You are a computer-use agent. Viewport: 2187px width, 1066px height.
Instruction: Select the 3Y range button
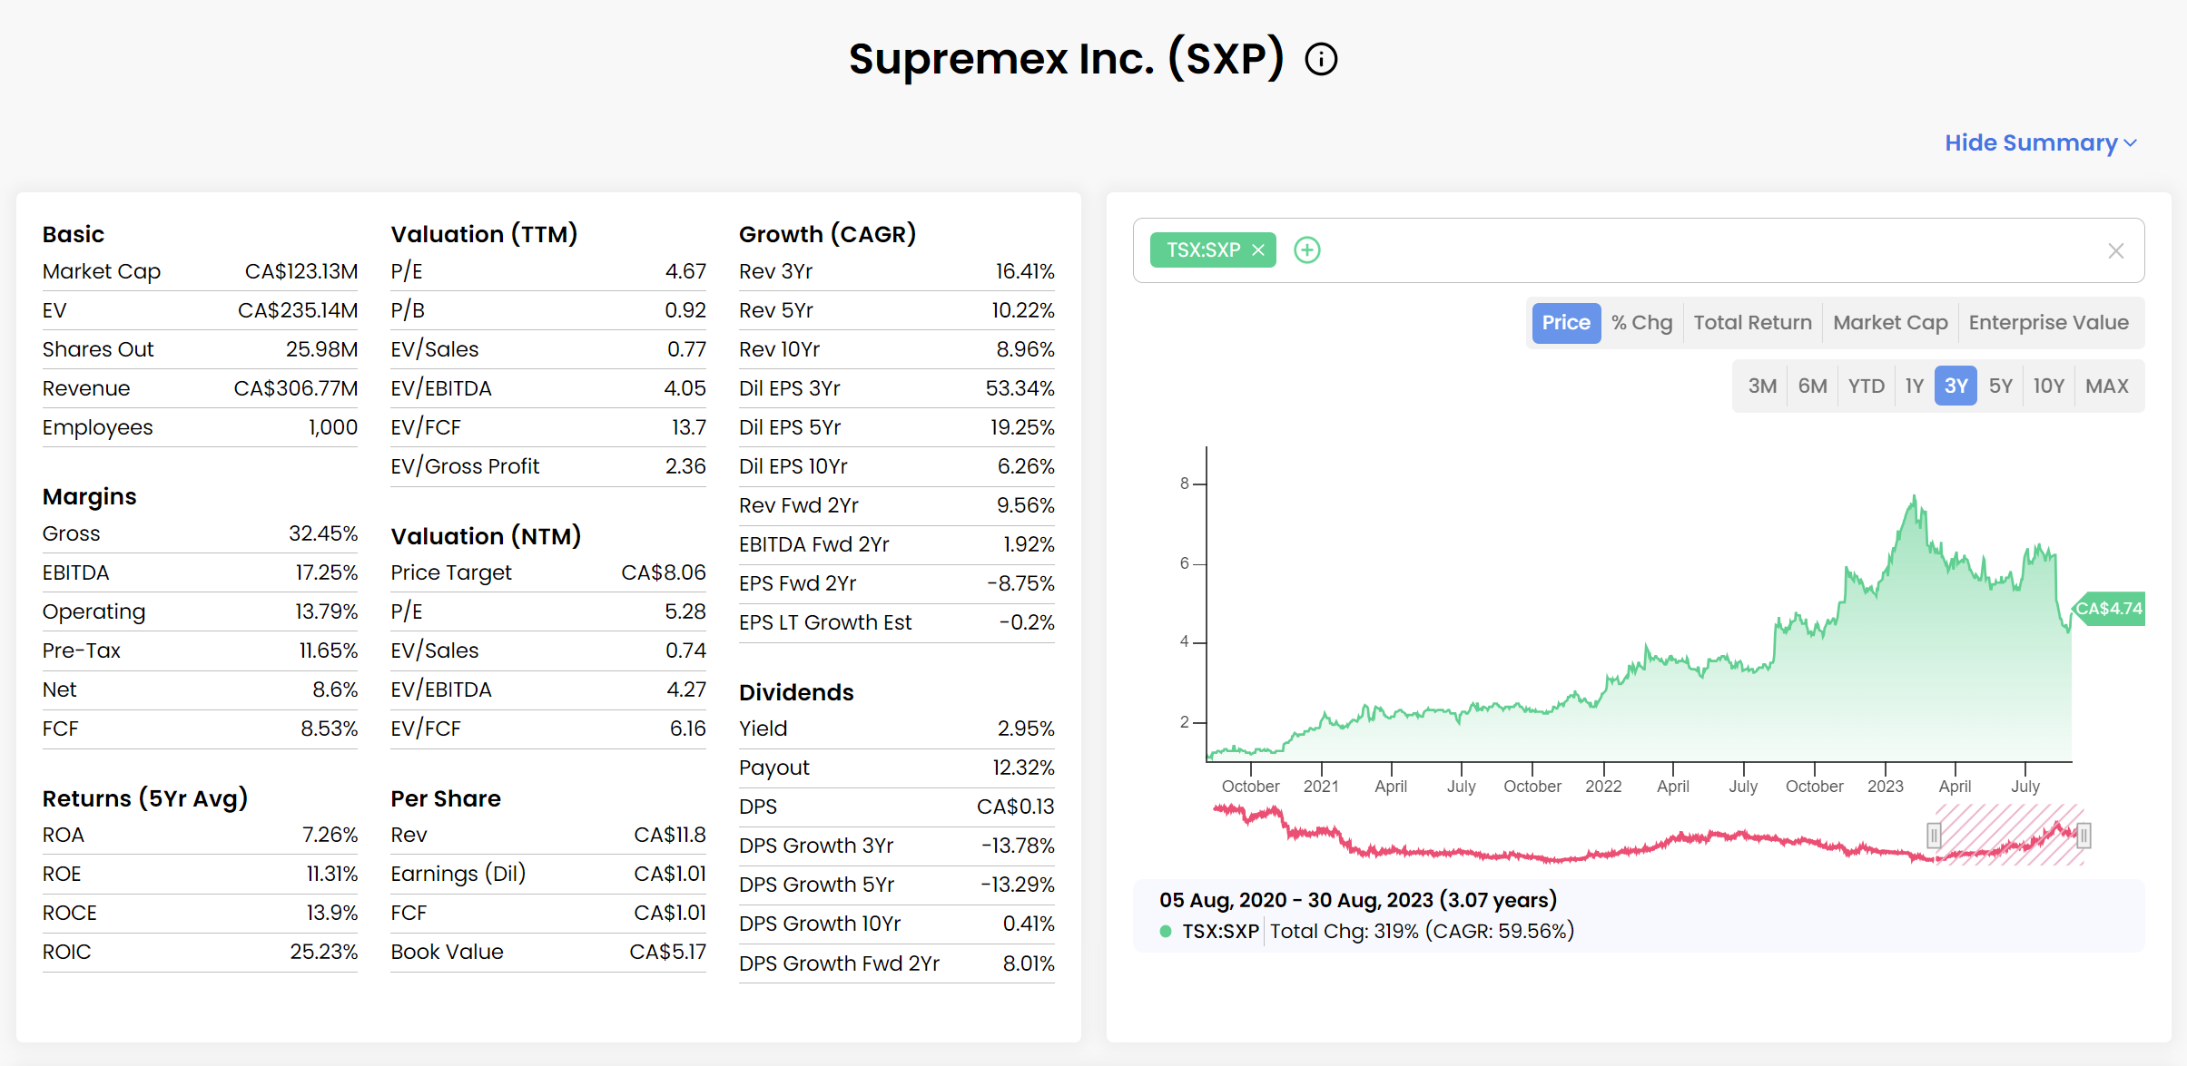coord(1955,386)
